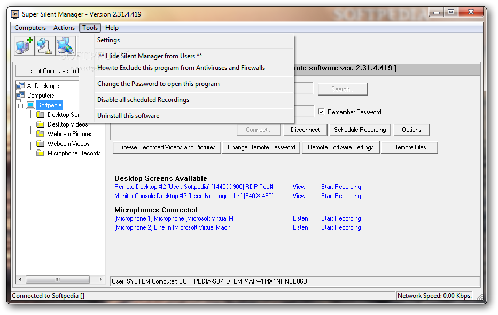This screenshot has width=498, height=315.
Task: Click the tree horizontal scrollbar thumb
Action: (x=58, y=279)
